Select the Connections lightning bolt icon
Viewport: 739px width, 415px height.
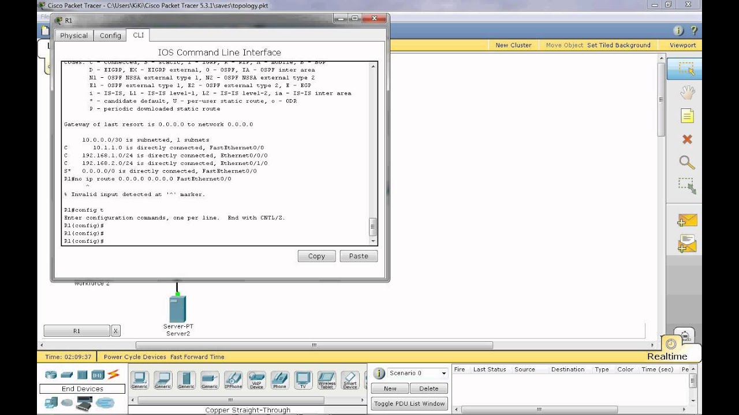(113, 375)
